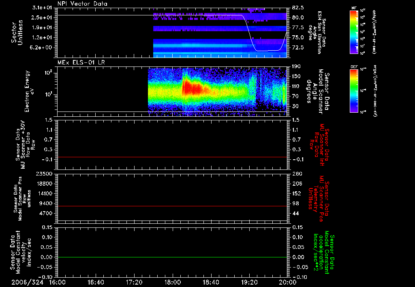
Task: Click the 80.0 sun elevation tick label
Action: 298,17
